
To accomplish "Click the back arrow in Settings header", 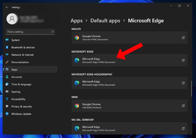I will click(x=7, y=7).
